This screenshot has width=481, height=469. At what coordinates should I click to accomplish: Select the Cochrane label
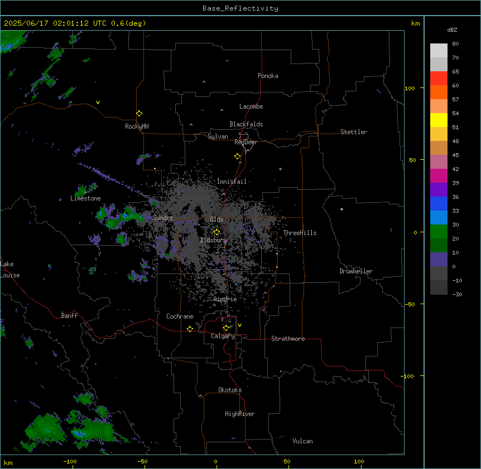180,316
